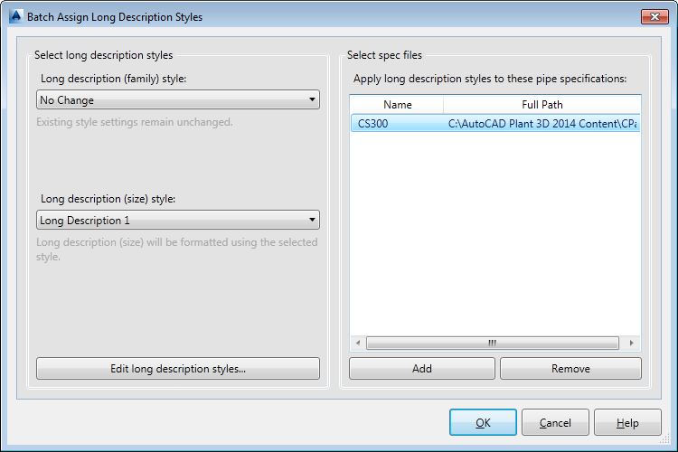Image resolution: width=678 pixels, height=452 pixels.
Task: Click the resize grip at dialog corner
Action: point(669,444)
